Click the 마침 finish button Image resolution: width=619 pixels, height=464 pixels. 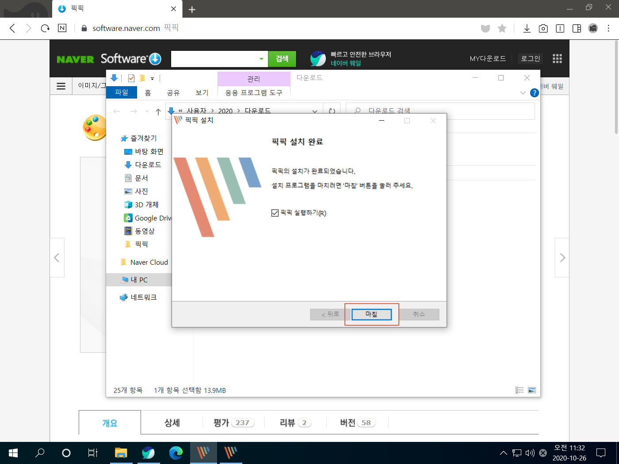point(371,314)
